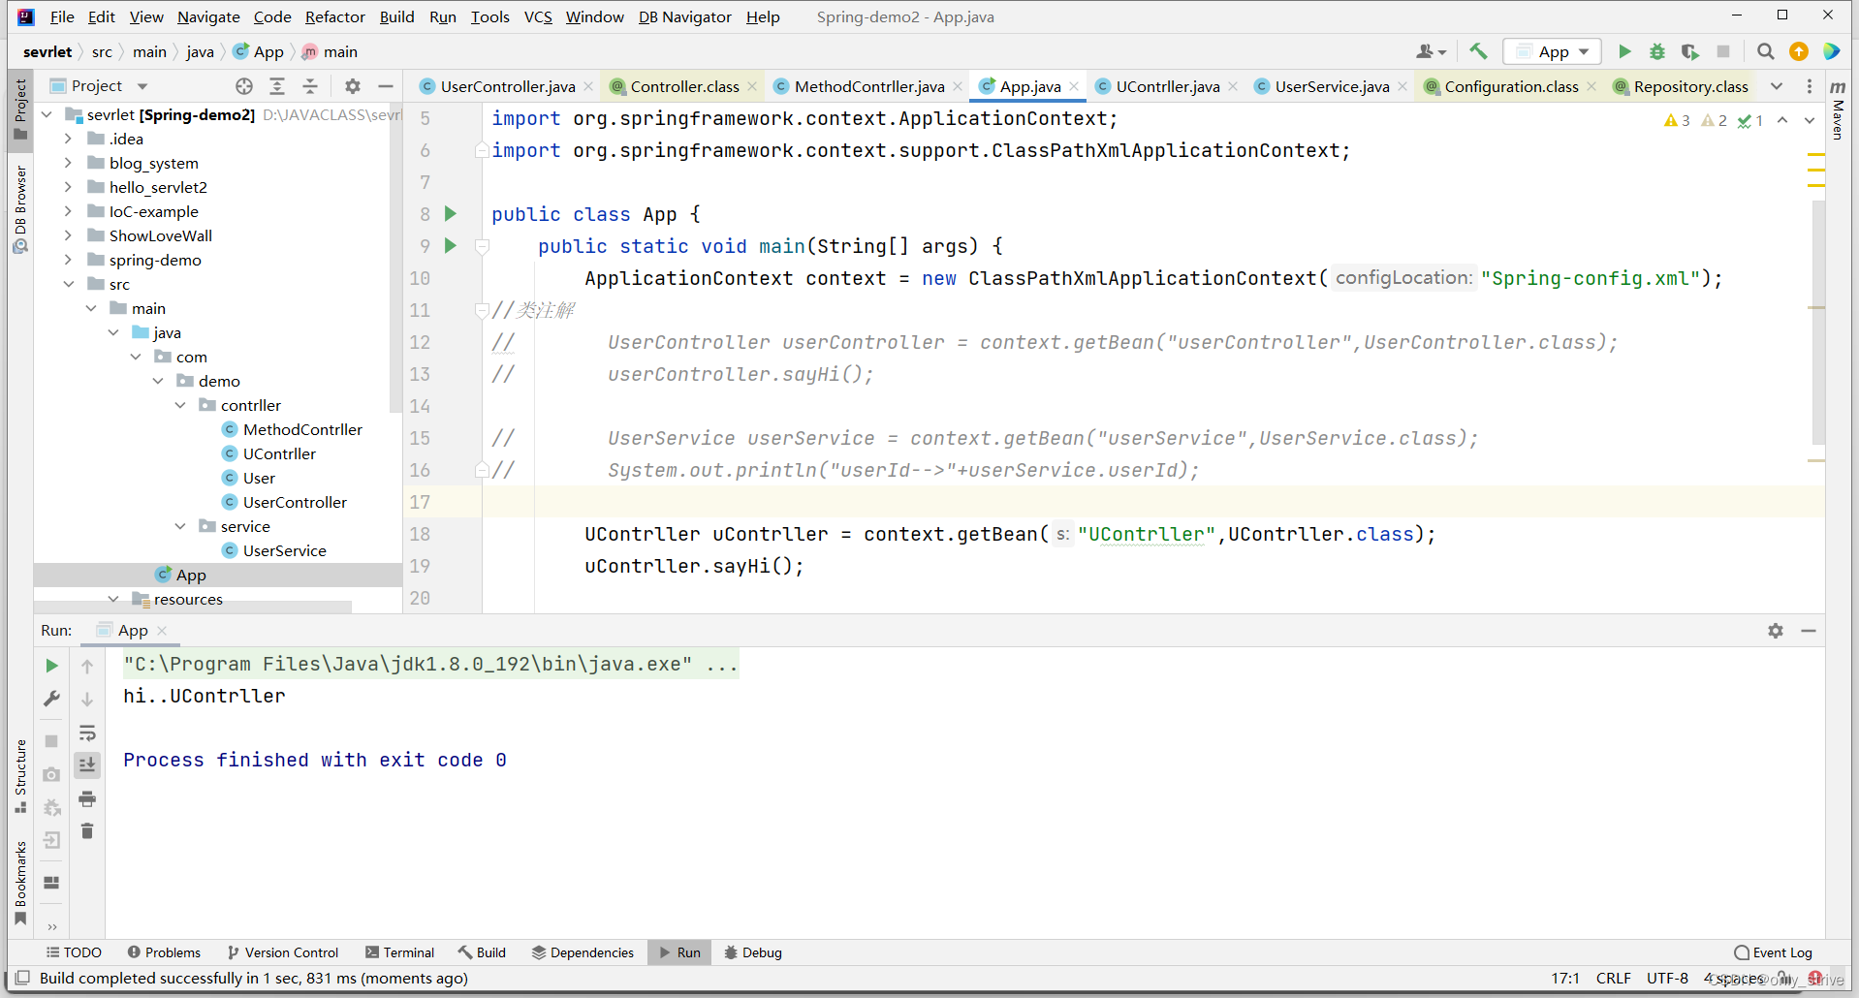Expand the blog_system folder
This screenshot has height=998, width=1859.
[68, 163]
